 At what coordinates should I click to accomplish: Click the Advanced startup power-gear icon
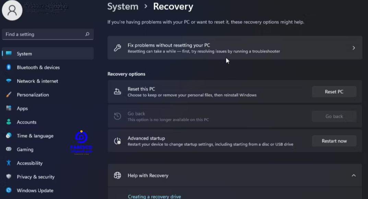tap(117, 141)
